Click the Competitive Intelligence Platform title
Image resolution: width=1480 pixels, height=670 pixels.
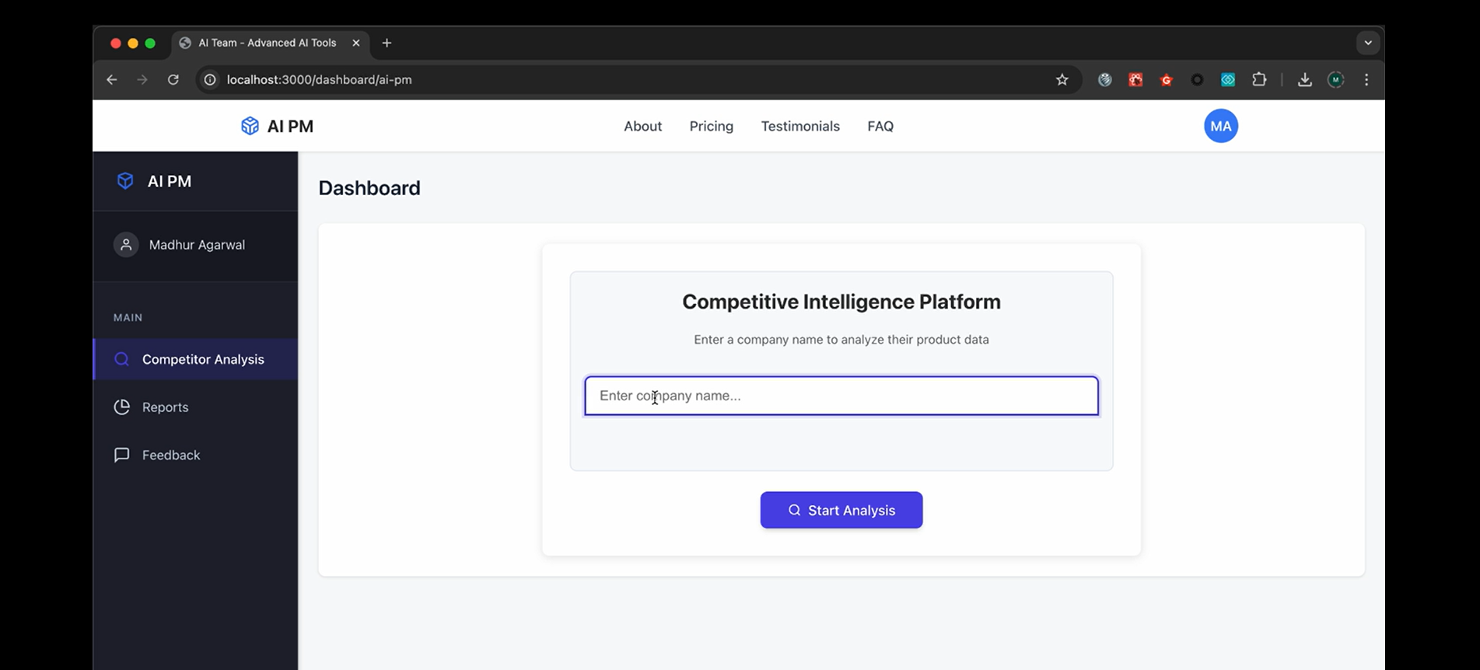(841, 302)
